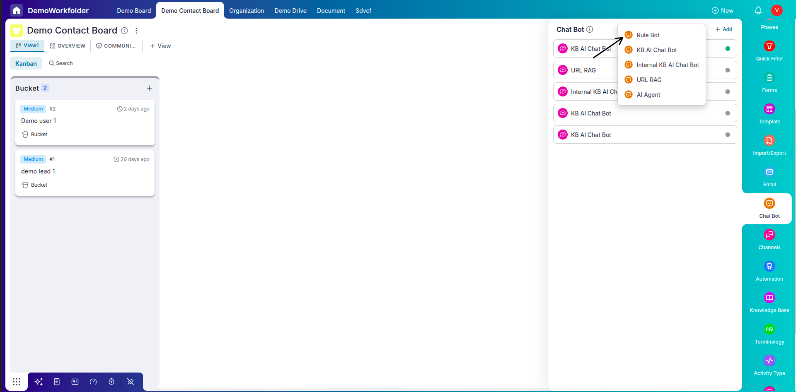The image size is (796, 392).
Task: Open the Demo user 1 card
Action: [85, 123]
